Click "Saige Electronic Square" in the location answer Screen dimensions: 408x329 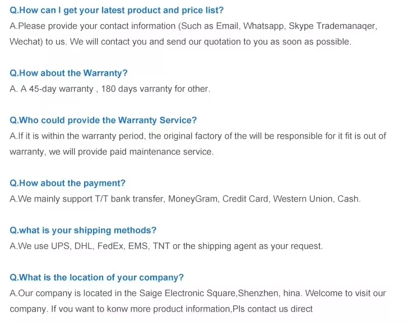click(x=187, y=293)
